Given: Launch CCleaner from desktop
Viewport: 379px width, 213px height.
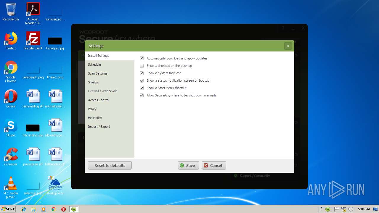Looking at the screenshot, I should (11, 157).
